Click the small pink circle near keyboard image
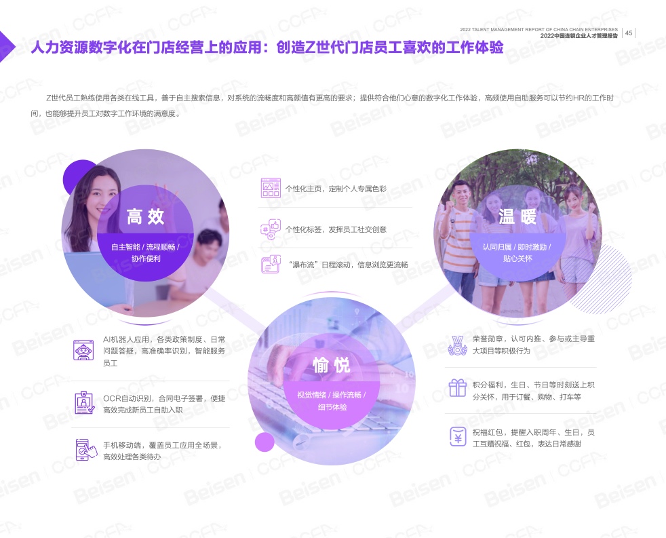This screenshot has width=666, height=538. [x=265, y=442]
